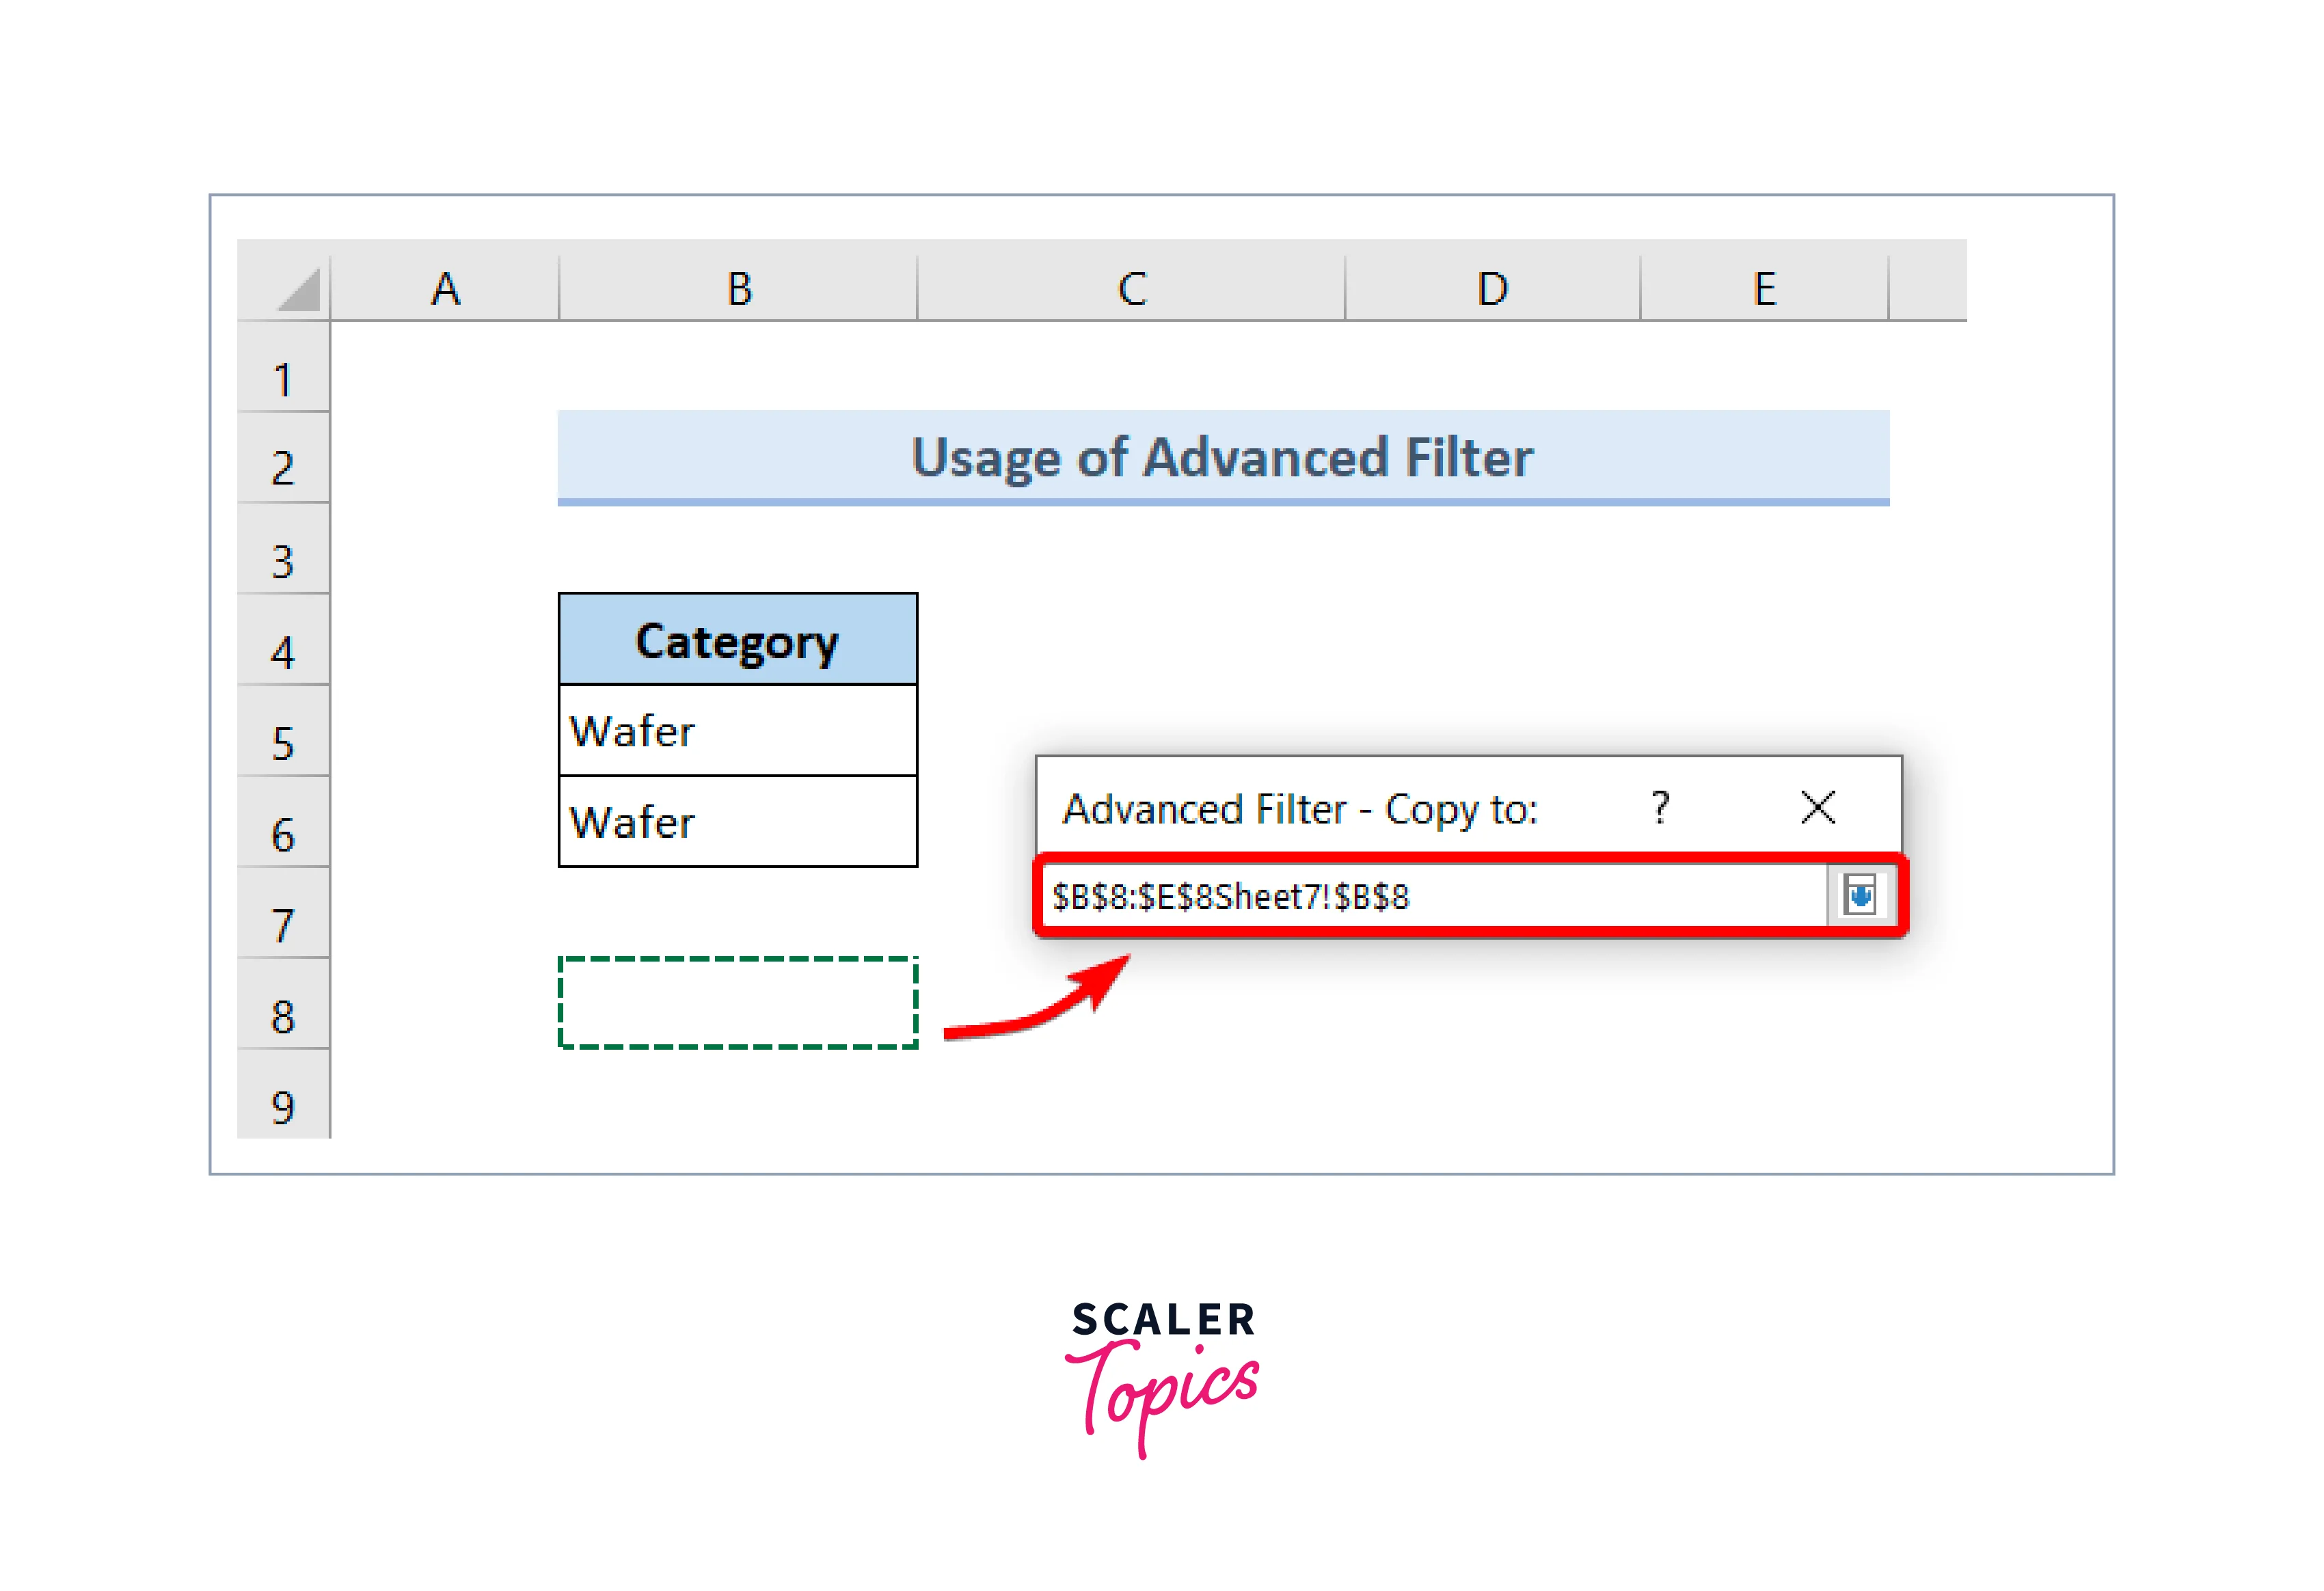Image resolution: width=2324 pixels, height=1591 pixels.
Task: Select column B header
Action: 738,289
